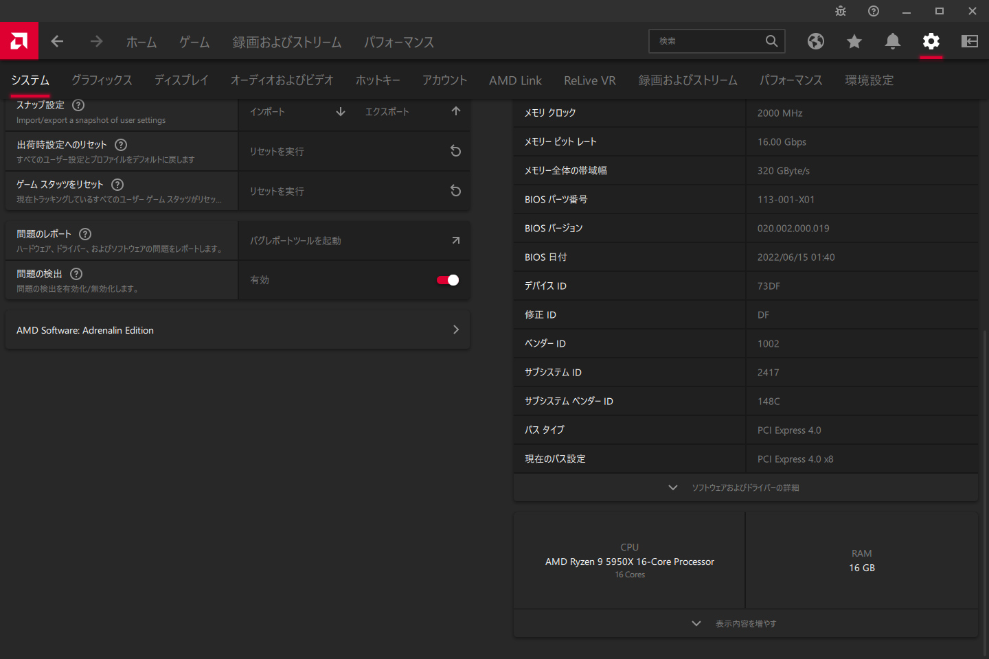
Task: Click the AMD logo icon
Action: 19,41
